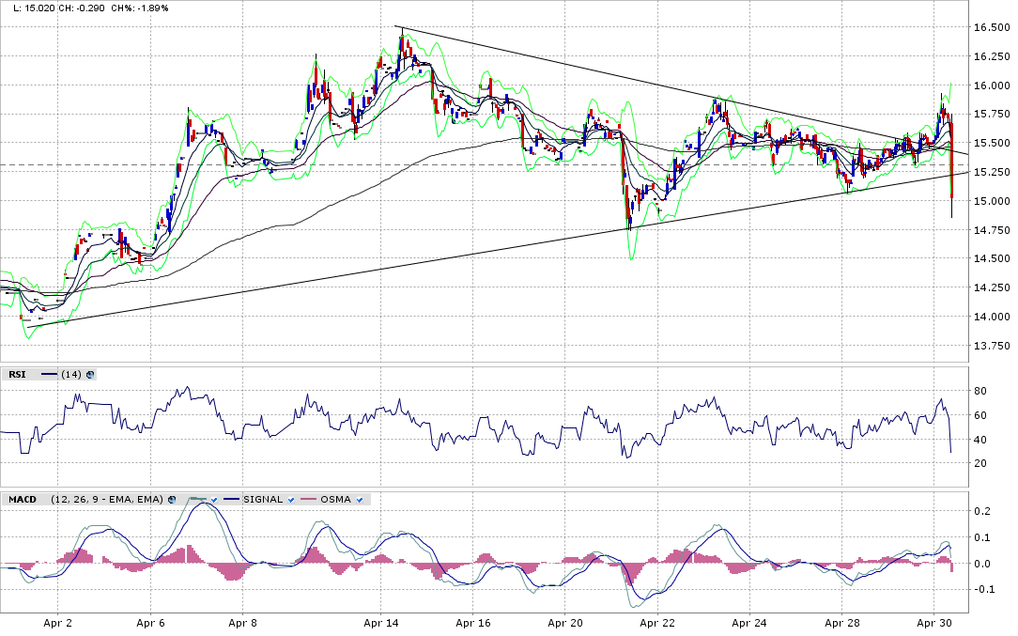Click the OSMA pink line color swatch
Image resolution: width=1018 pixels, height=636 pixels.
point(309,499)
